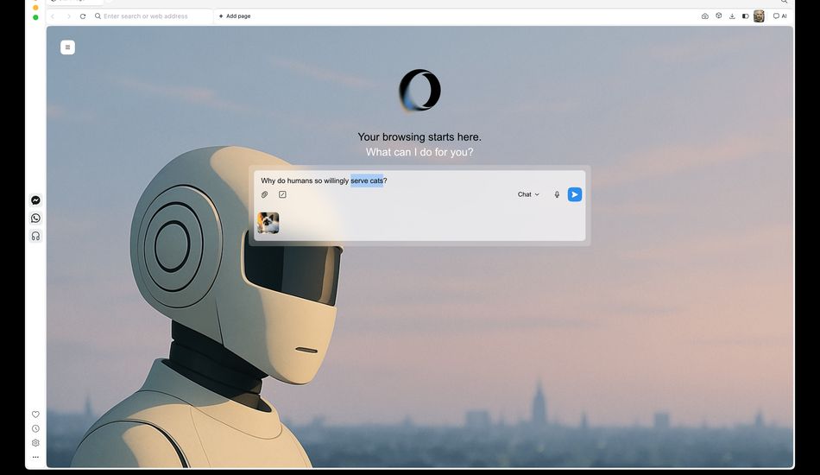Click the edit note icon beside paperclip
820x475 pixels.
click(x=282, y=195)
